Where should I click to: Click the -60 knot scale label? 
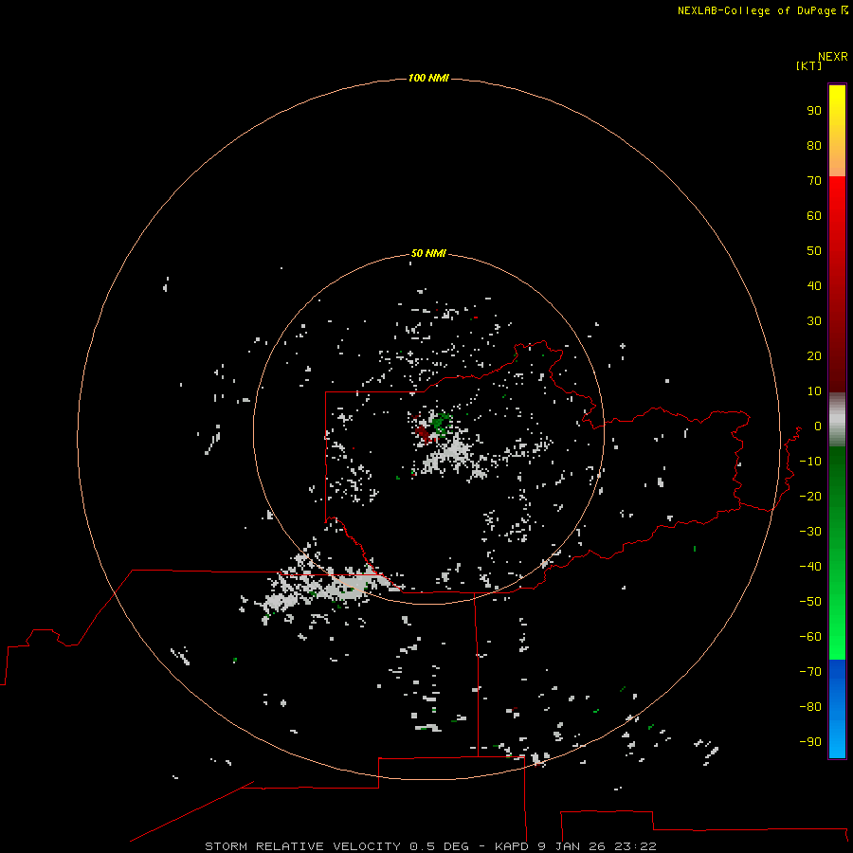810,637
